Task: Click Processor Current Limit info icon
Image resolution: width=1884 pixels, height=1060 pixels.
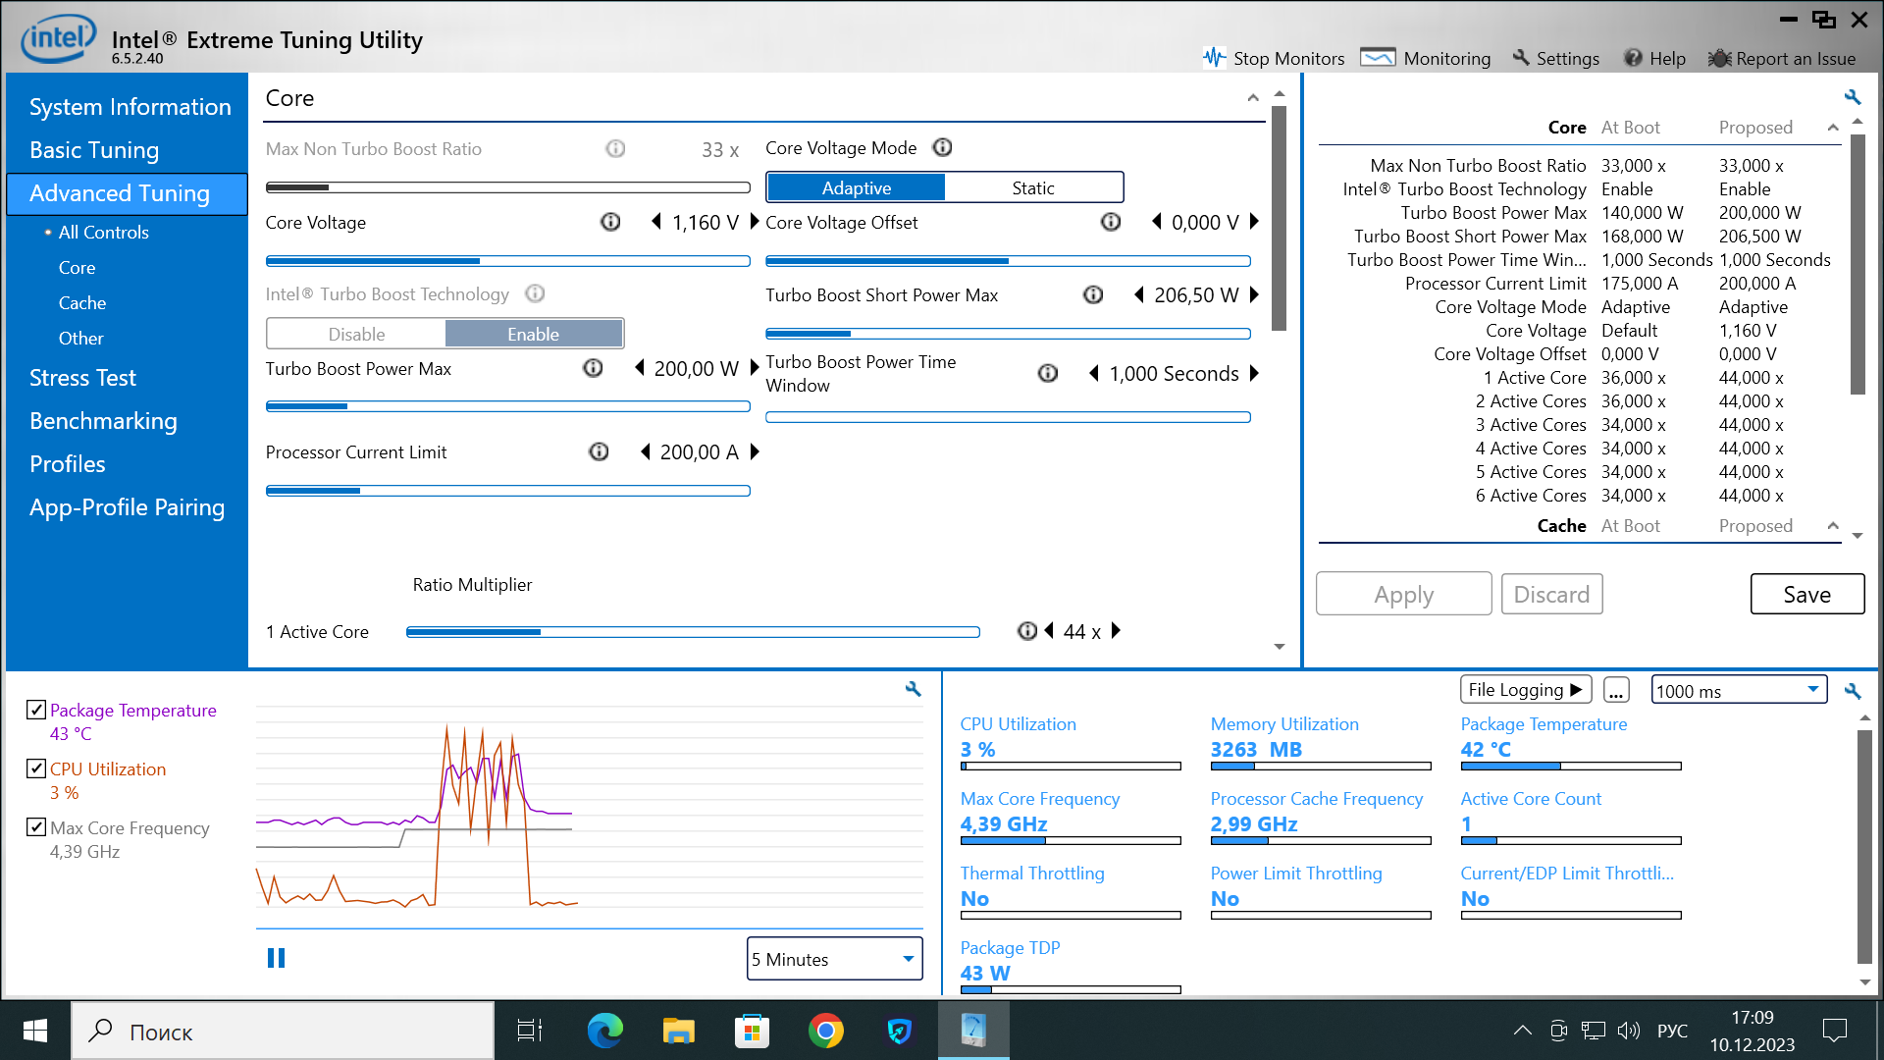Action: click(x=599, y=451)
